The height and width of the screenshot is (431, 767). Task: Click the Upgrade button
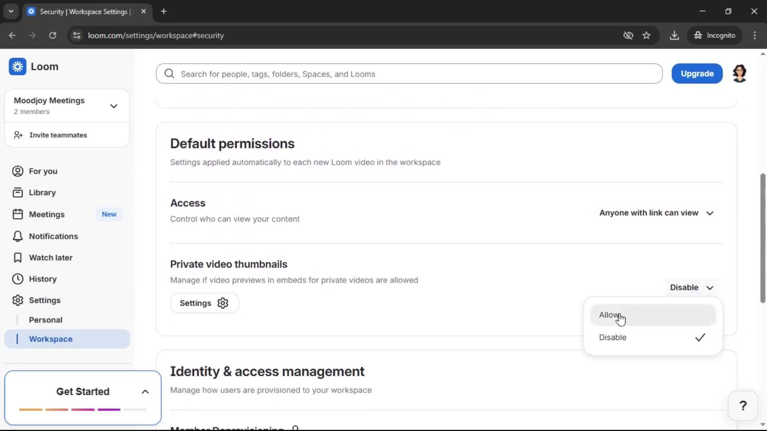coord(697,73)
